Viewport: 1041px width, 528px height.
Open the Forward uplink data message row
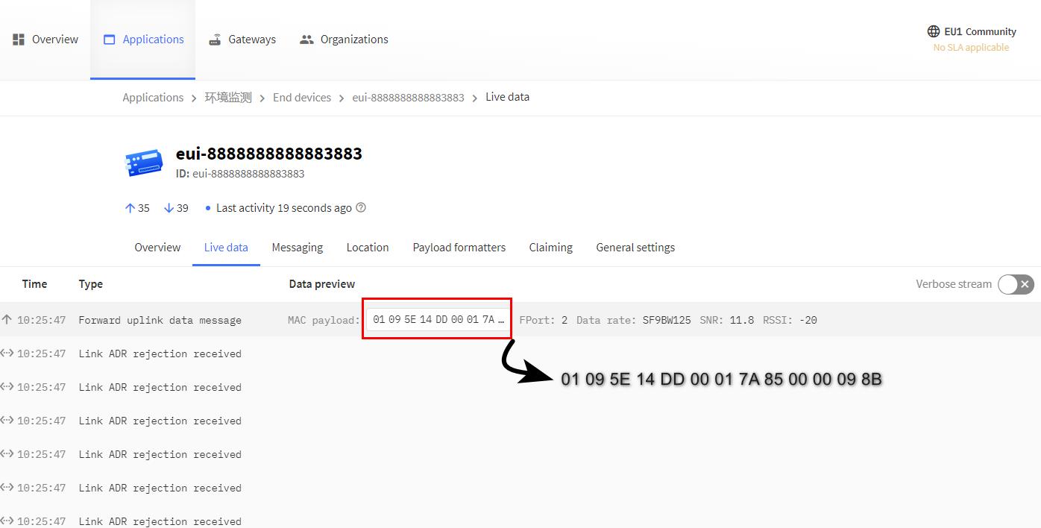click(520, 320)
